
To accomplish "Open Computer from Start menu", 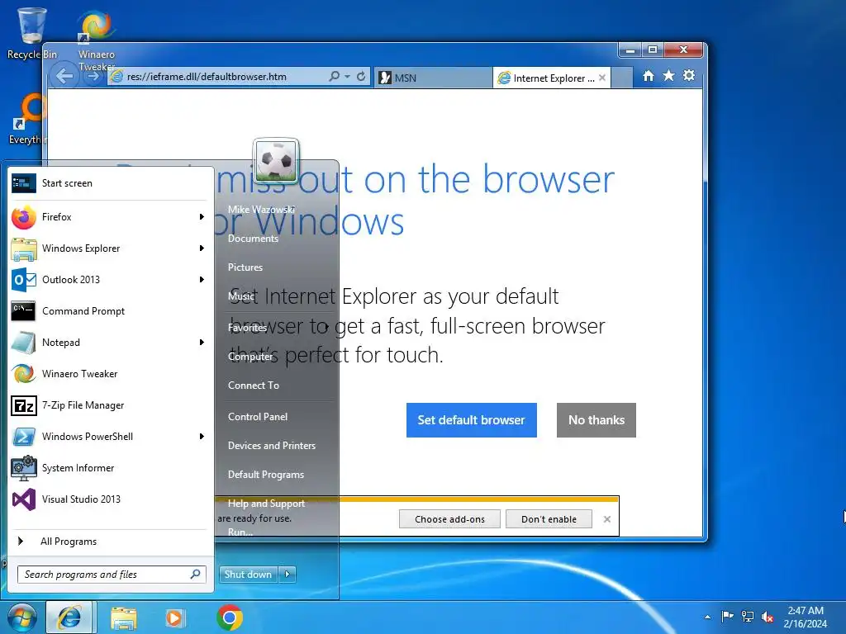I will point(250,357).
